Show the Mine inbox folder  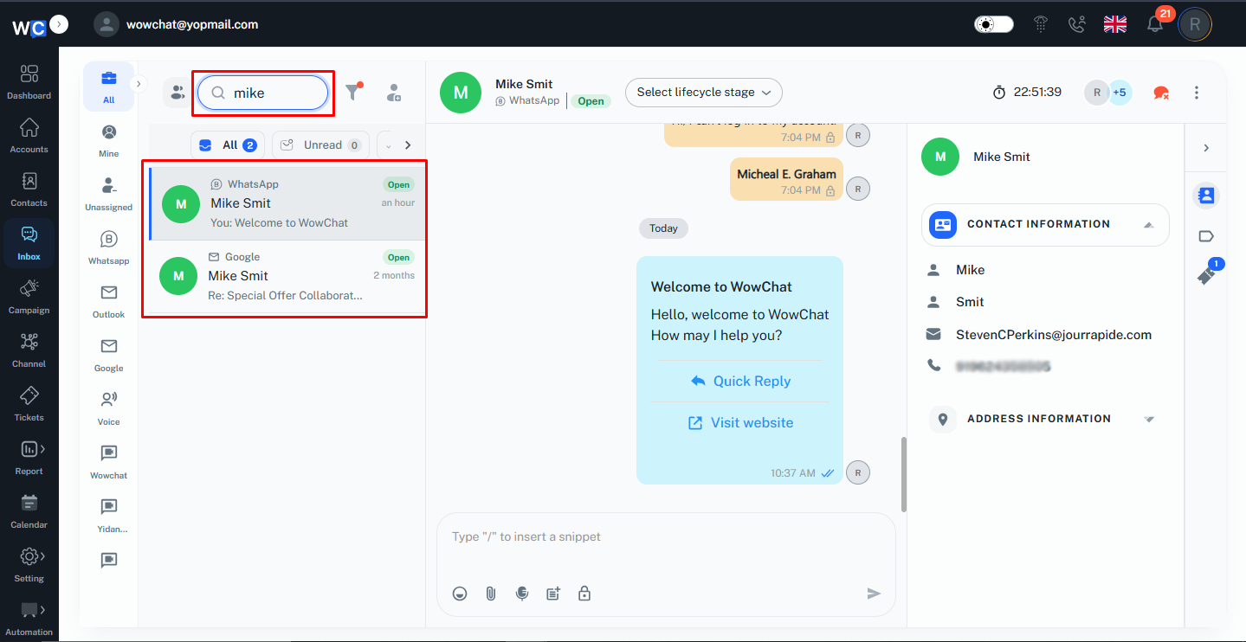pos(109,141)
